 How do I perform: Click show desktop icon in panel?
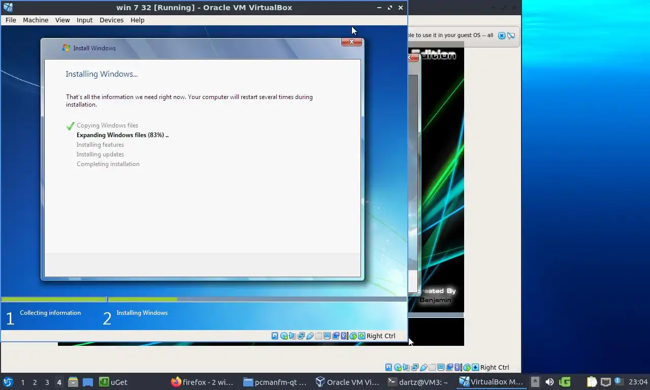pyautogui.click(x=88, y=382)
